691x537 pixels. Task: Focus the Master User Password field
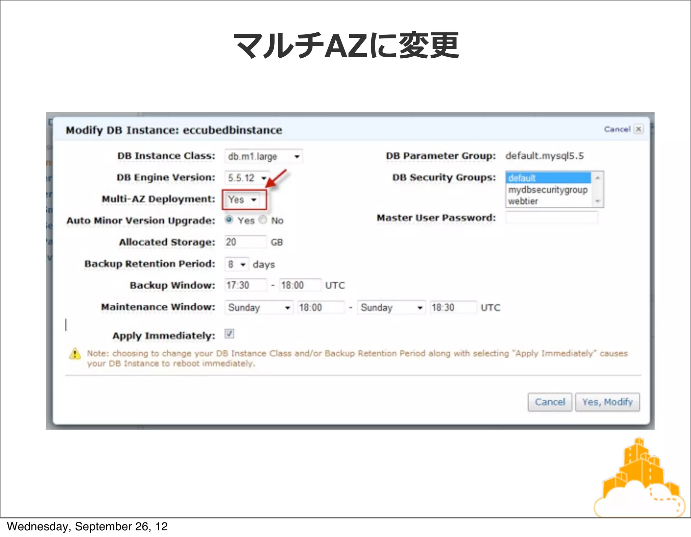coord(551,218)
